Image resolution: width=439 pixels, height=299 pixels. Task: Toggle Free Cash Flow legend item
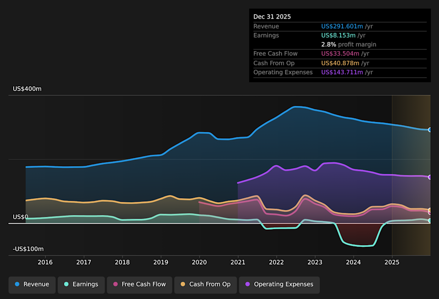pyautogui.click(x=139, y=284)
